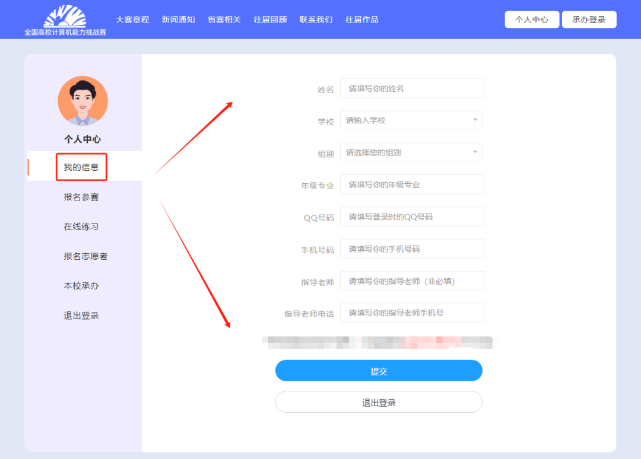Go to 报名志愿者 sidebar item

pyautogui.click(x=85, y=256)
